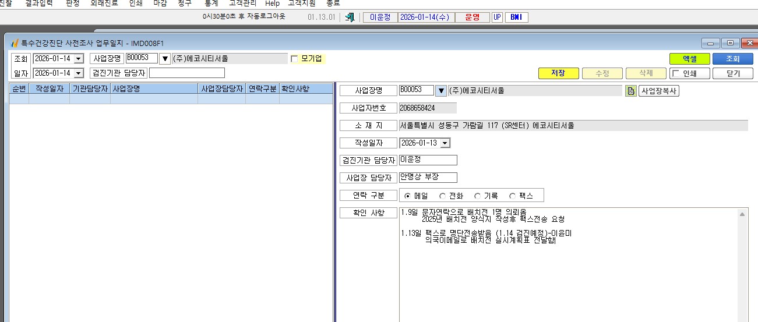Expand the 작성일자 date dropdown

point(445,143)
